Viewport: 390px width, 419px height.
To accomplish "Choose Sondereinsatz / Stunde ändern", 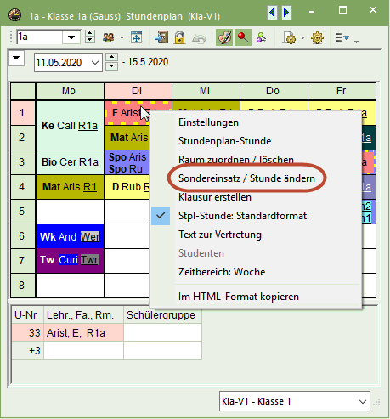I will pos(246,178).
